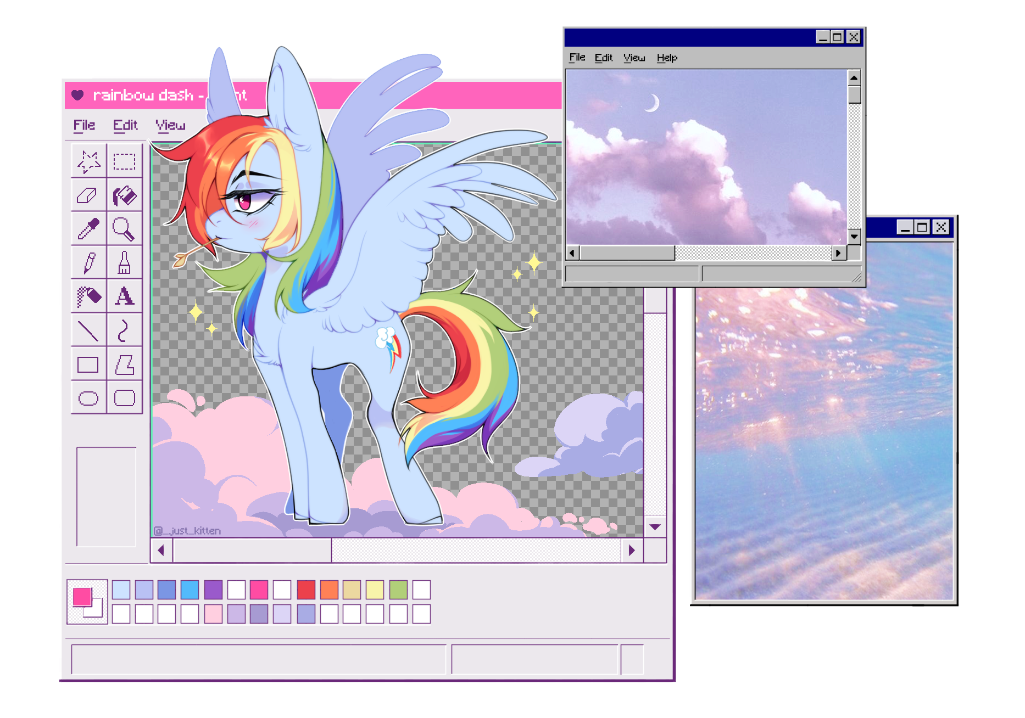Choose the orange palette swatch
Image resolution: width=1025 pixels, height=718 pixels.
329,590
